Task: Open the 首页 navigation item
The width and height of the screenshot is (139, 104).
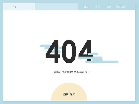Action: tap(86, 7)
